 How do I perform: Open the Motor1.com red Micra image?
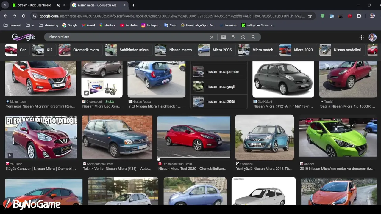pos(41,78)
